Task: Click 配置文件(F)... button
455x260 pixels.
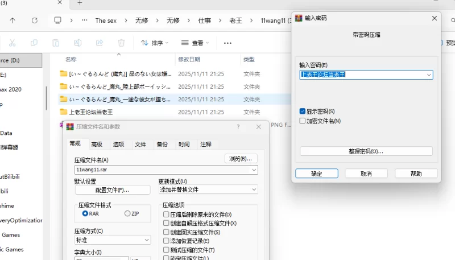Action: point(112,190)
